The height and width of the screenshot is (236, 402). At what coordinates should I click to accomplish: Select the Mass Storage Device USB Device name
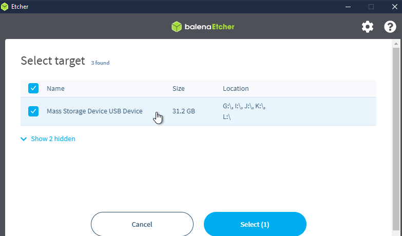click(x=94, y=111)
